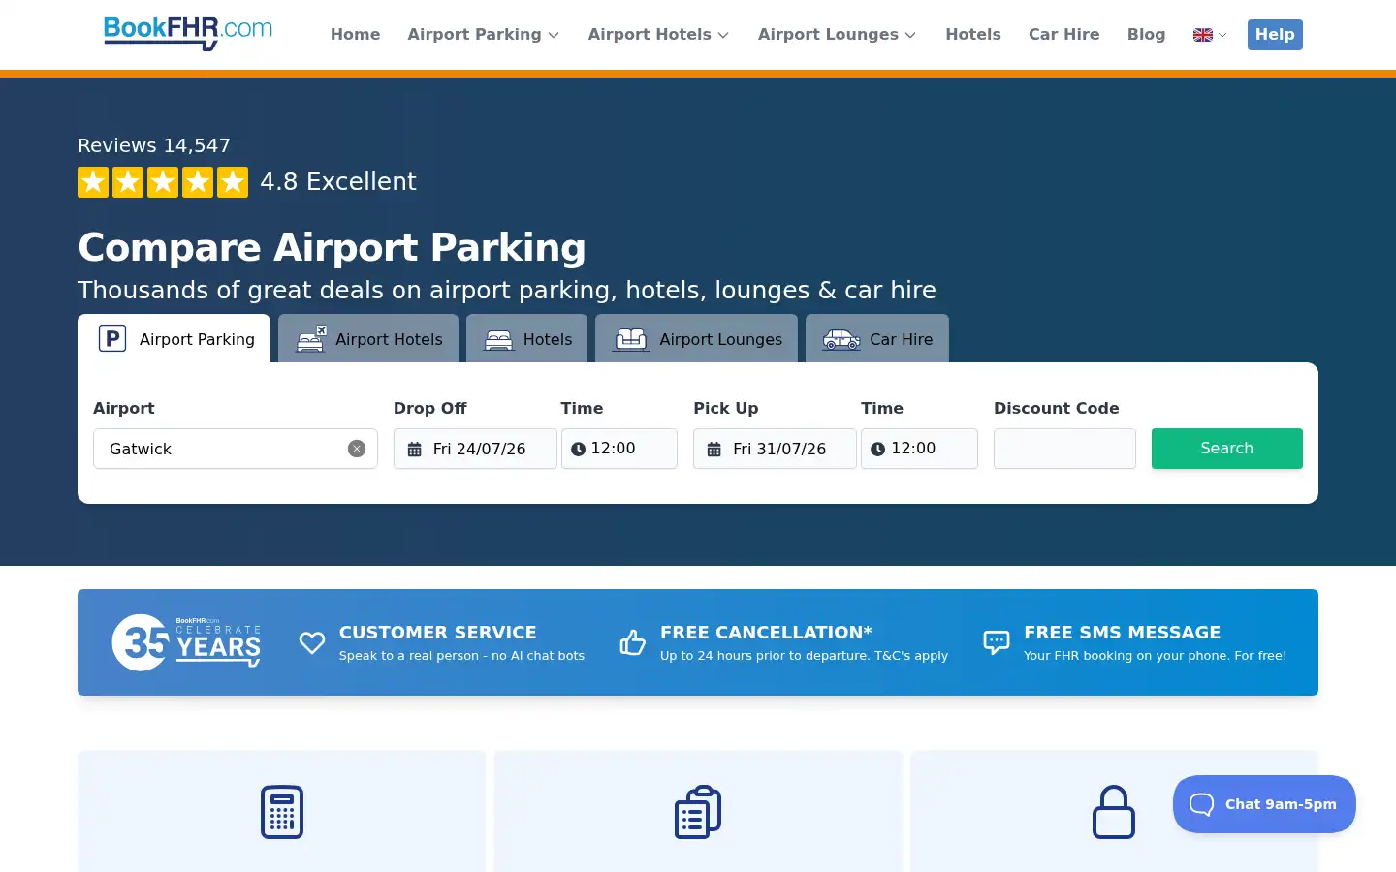This screenshot has height=872, width=1396.
Task: Click the parking P icon in tab
Action: [112, 338]
